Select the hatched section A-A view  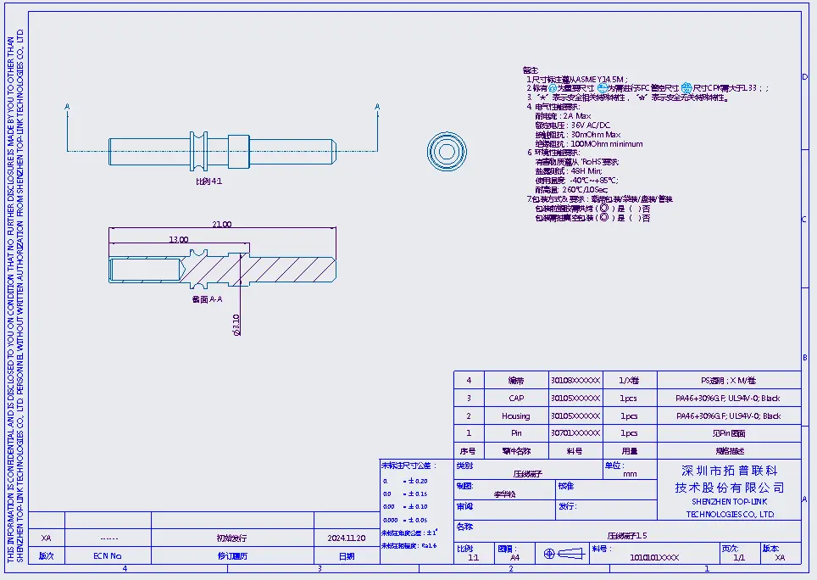pyautogui.click(x=223, y=268)
